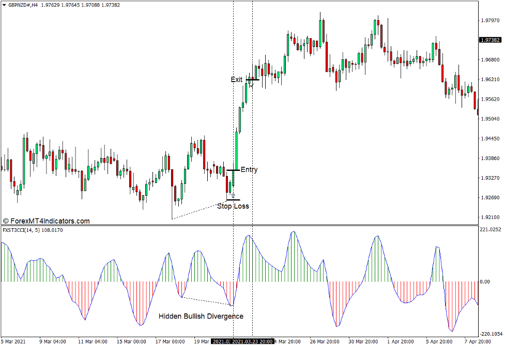Select the highlighted 2021.03.23 20:00 date label
Viewport: 505px width, 347px height.
pyautogui.click(x=253, y=342)
